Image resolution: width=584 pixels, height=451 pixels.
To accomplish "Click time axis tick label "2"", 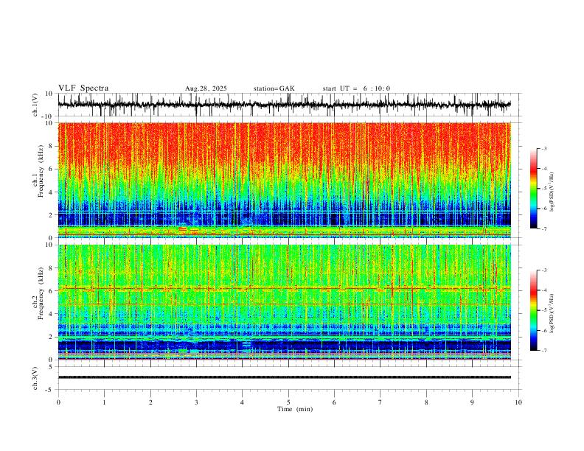I will (150, 402).
